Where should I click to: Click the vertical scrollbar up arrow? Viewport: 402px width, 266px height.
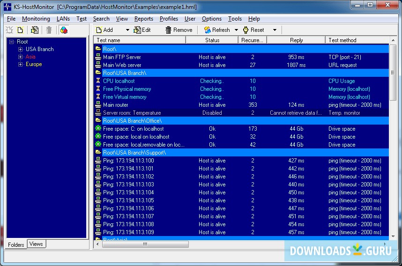point(393,40)
